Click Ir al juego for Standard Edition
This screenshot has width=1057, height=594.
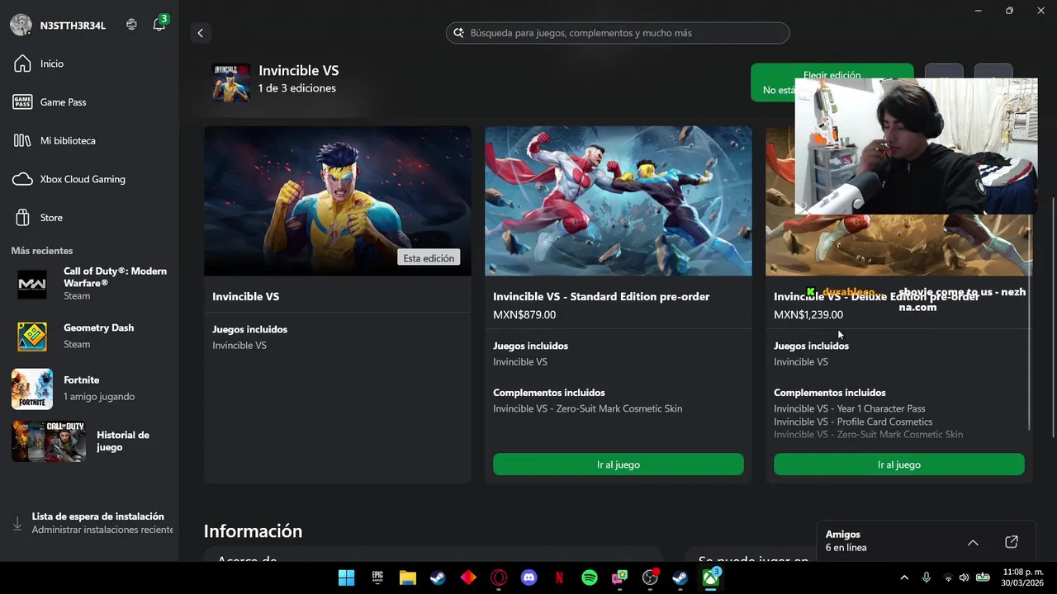619,464
